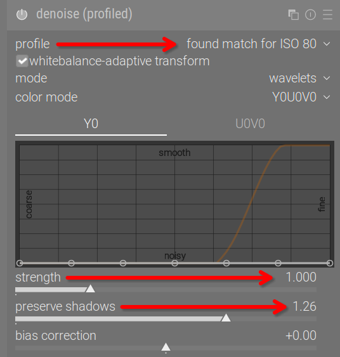Select the middle curve node under noisy

174,263
